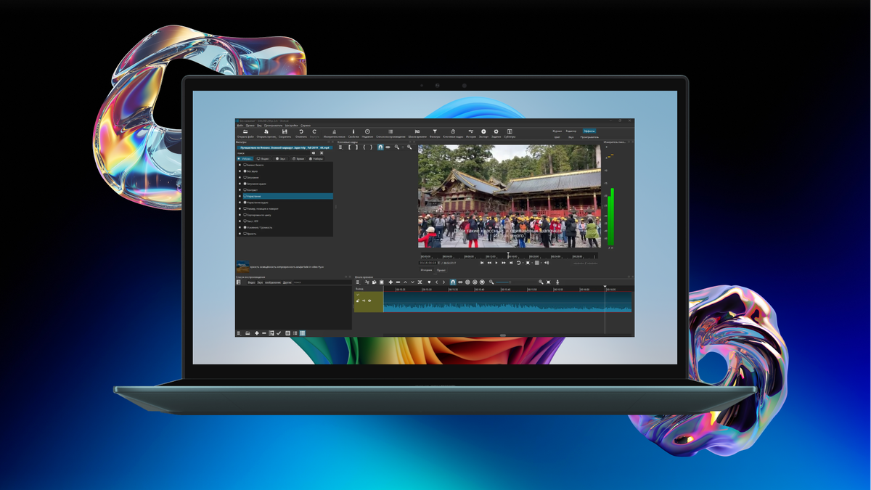This screenshot has height=490, width=871.
Task: Select the Редактор layout button
Action: [x=571, y=131]
